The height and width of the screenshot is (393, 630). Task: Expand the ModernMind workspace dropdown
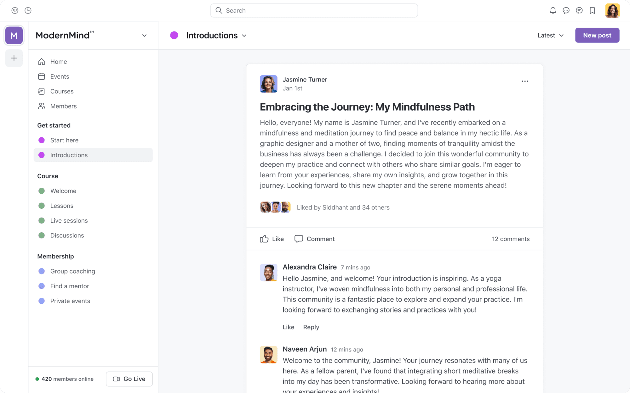tap(144, 35)
